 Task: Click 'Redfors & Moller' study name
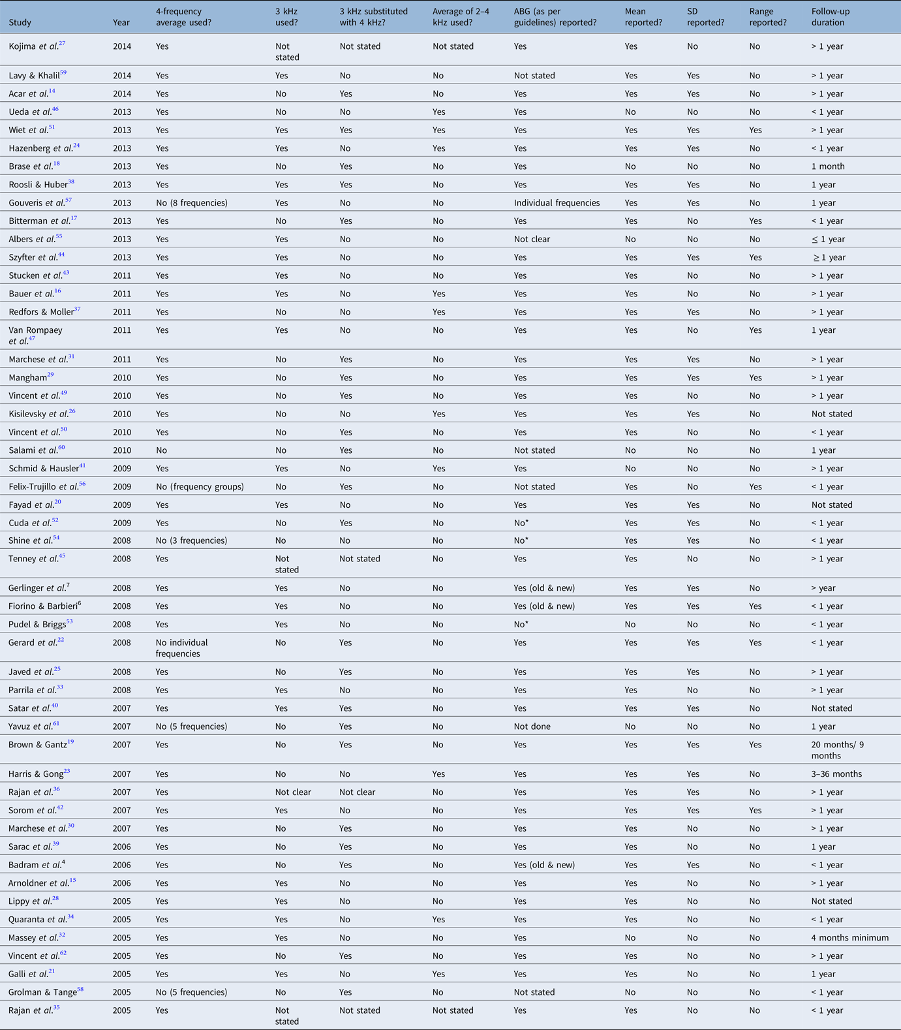pyautogui.click(x=41, y=313)
